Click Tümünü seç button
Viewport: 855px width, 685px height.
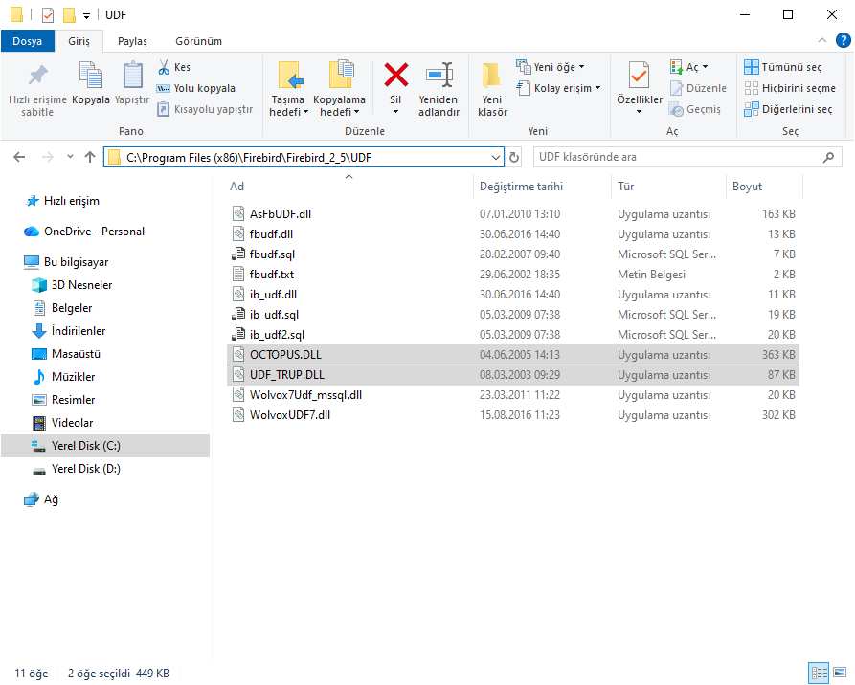(783, 67)
